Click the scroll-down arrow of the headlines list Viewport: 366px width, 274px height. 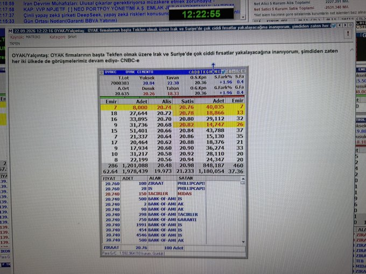click(243, 17)
